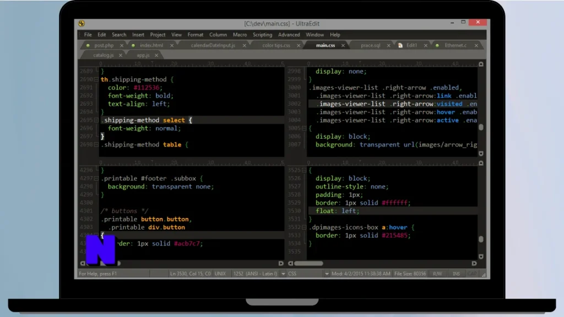Click the scroll-right arrow of the bottom-left pane

pyautogui.click(x=281, y=264)
